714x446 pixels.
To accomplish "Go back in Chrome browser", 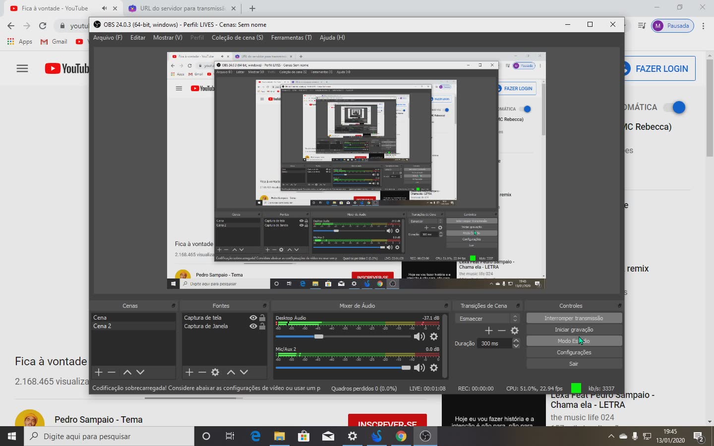I will (11, 26).
